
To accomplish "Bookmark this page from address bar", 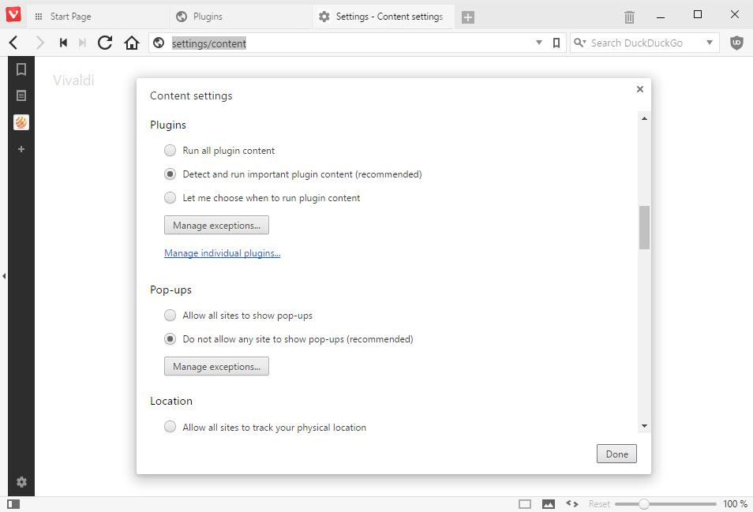I will [556, 43].
